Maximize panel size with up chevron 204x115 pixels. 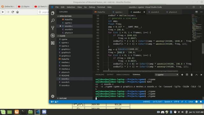coord(196,75)
